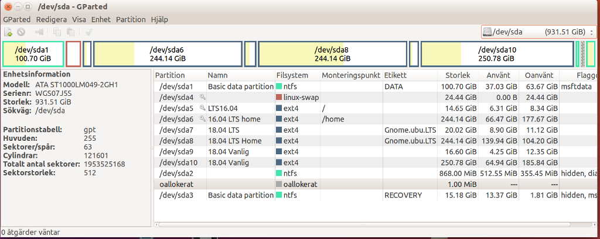Sort by the Filsystem column header
Screen dimensions: 600x239
pos(297,75)
